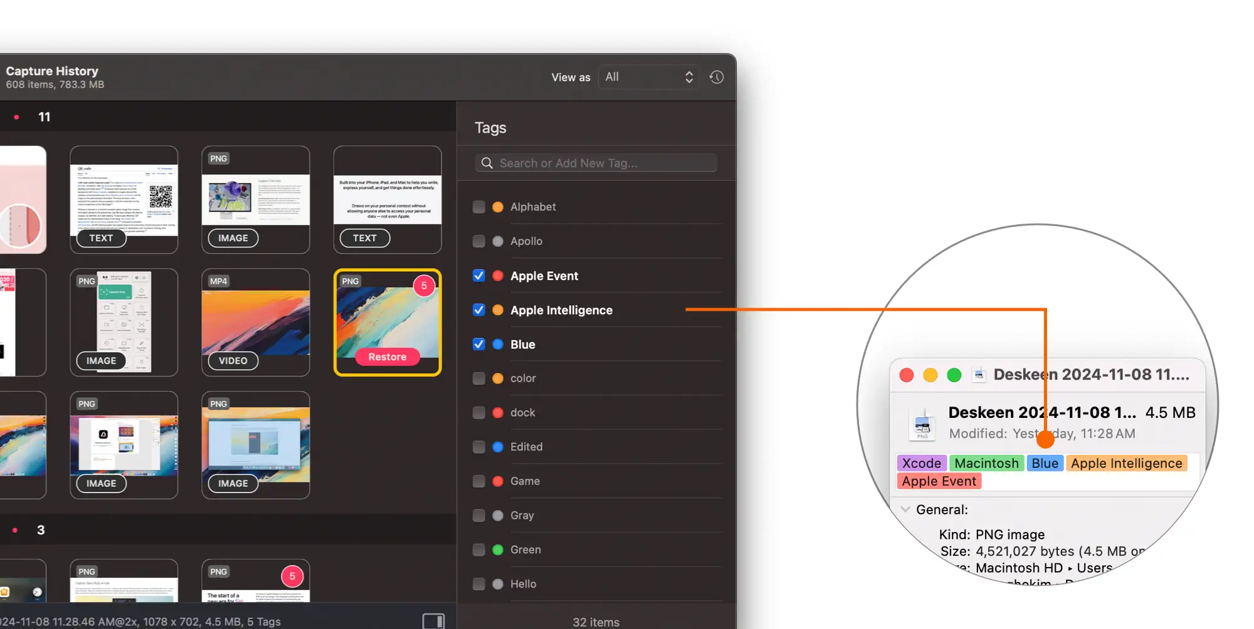Check the Edited tag checkbox
This screenshot has height=629, width=1254.
pos(479,447)
